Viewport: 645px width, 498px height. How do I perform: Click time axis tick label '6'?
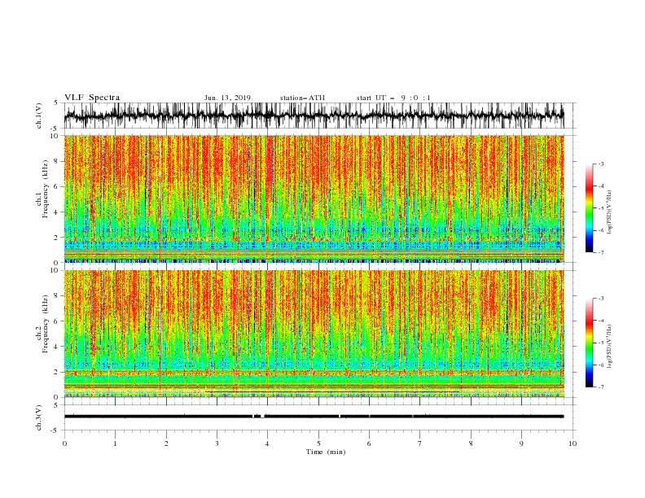click(369, 443)
